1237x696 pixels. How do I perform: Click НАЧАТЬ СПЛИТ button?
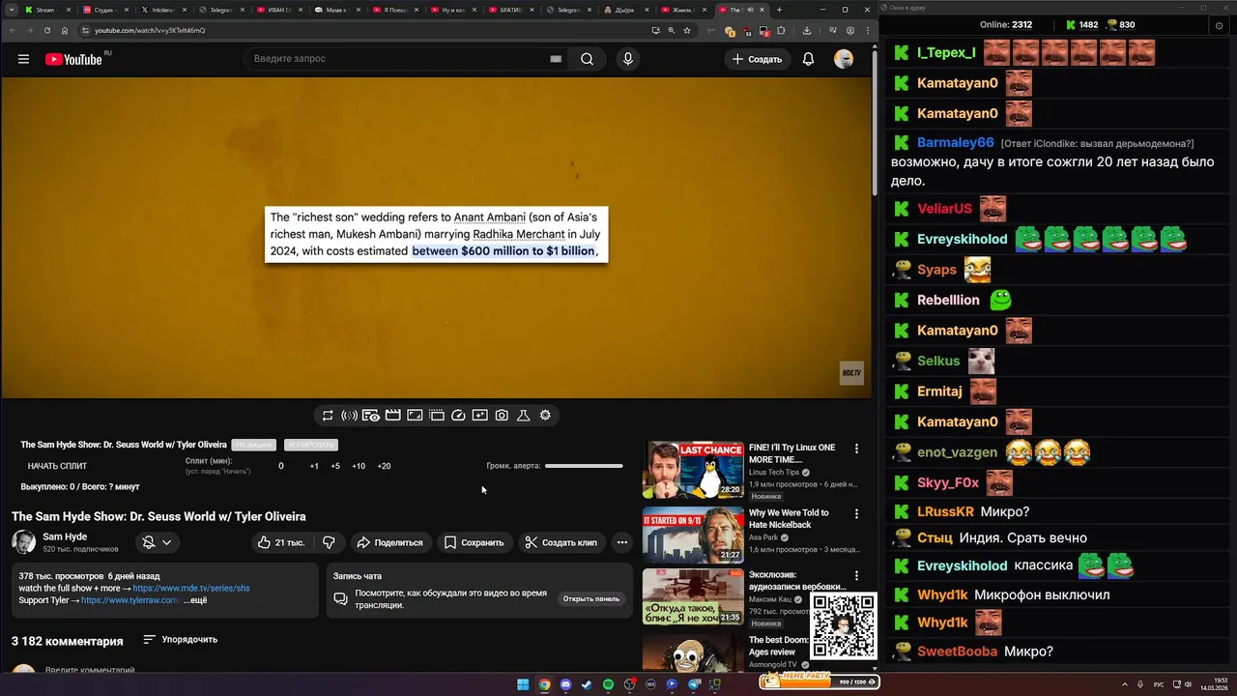click(57, 466)
